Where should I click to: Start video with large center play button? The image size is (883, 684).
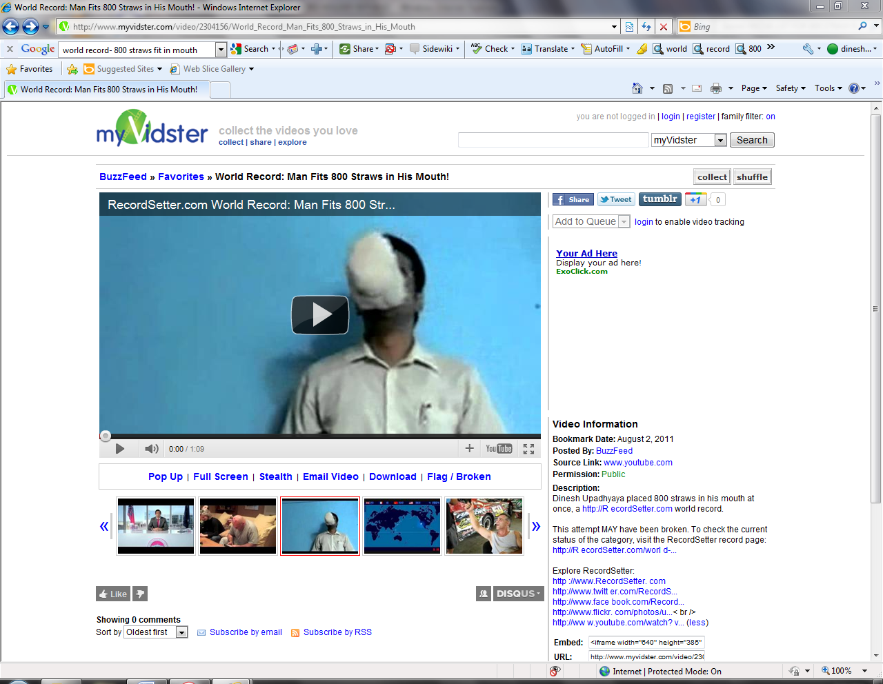pyautogui.click(x=320, y=315)
